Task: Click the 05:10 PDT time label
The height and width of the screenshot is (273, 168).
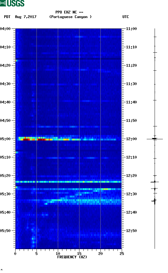Action: click(x=5, y=157)
